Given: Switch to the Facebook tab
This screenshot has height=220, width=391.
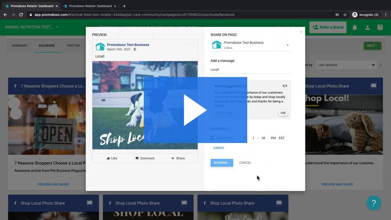Looking at the screenshot, I should [47, 46].
